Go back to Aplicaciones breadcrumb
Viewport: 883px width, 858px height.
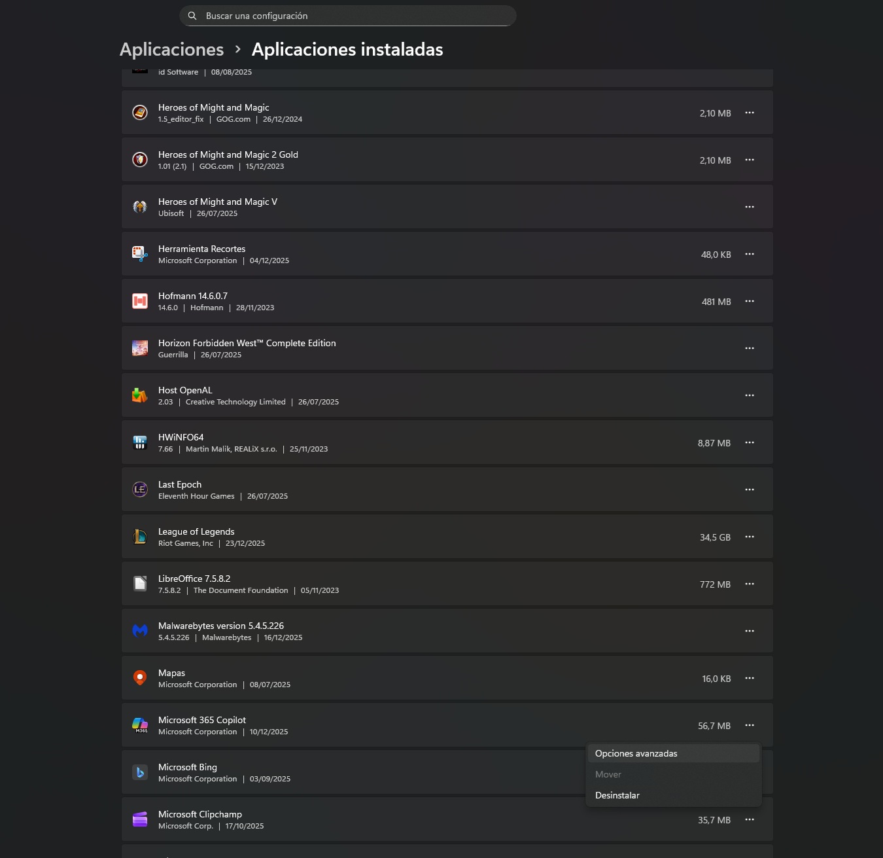(171, 50)
